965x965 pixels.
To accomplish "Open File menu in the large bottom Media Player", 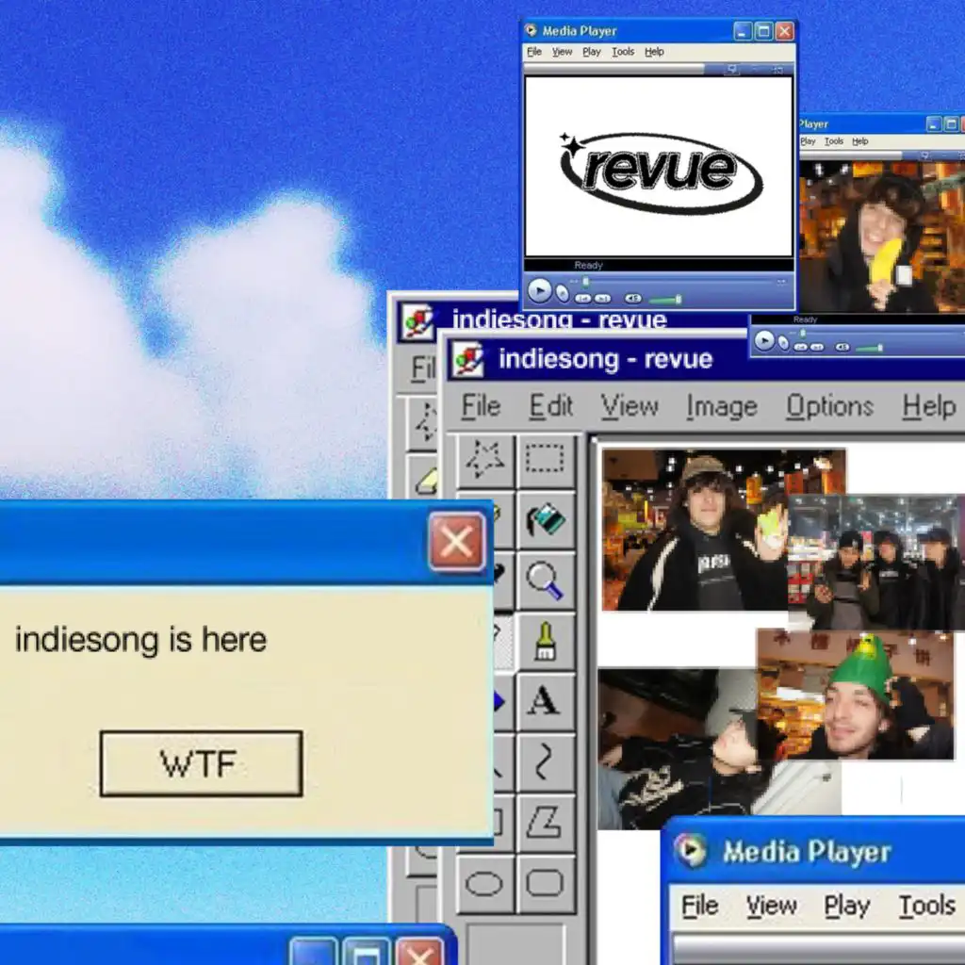I will (x=700, y=906).
